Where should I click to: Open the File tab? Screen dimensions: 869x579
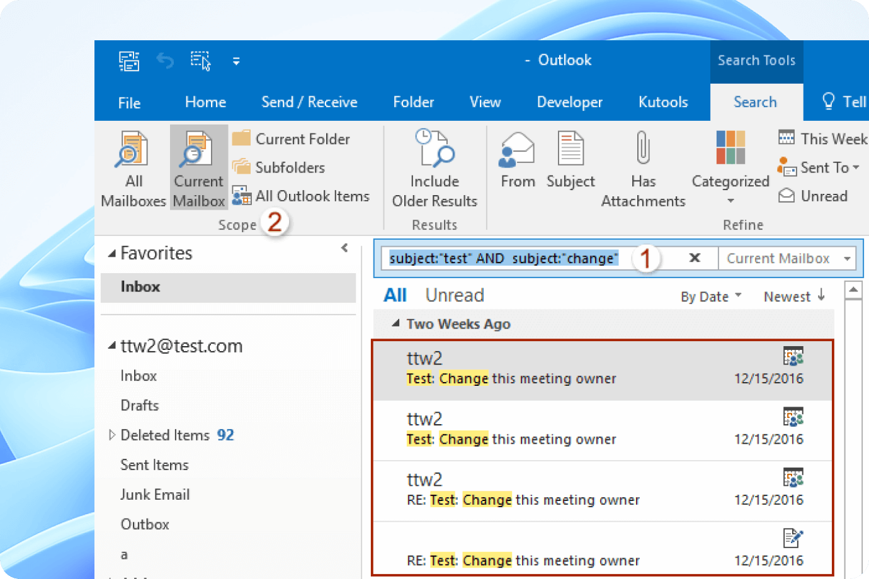(129, 103)
